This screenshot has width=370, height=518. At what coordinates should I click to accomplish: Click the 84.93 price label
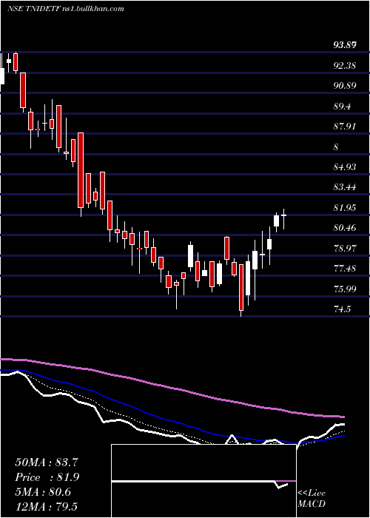tap(345, 167)
